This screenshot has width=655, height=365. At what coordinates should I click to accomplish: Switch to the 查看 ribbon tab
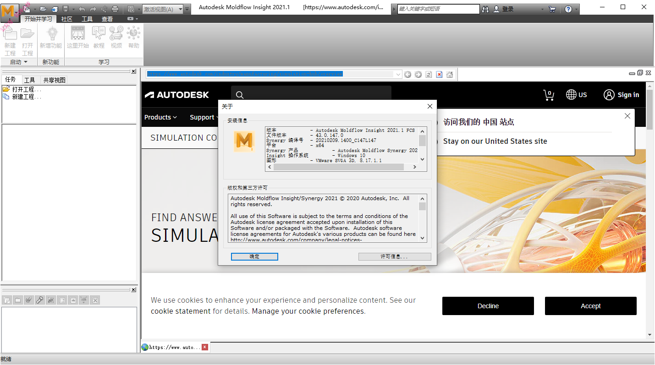[x=107, y=19]
